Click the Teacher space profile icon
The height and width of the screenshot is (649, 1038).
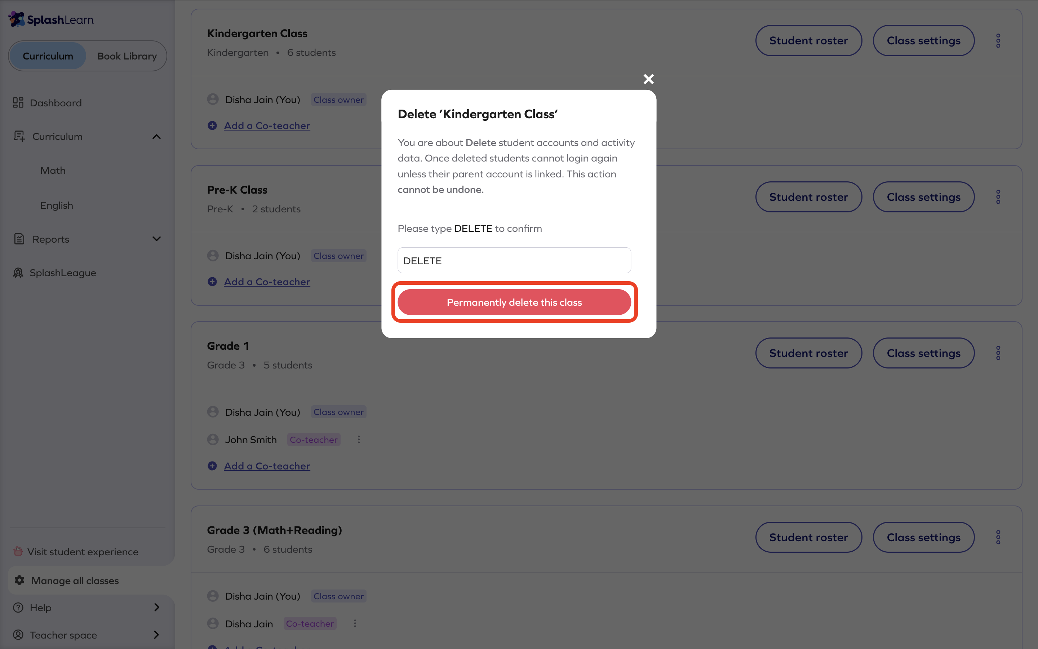pos(18,635)
